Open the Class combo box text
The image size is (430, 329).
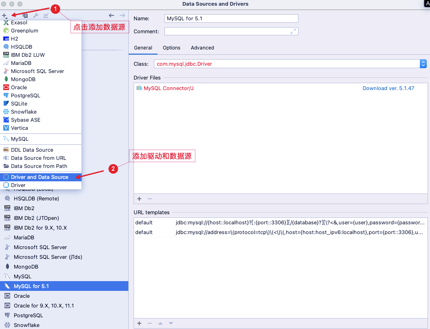tap(287, 64)
